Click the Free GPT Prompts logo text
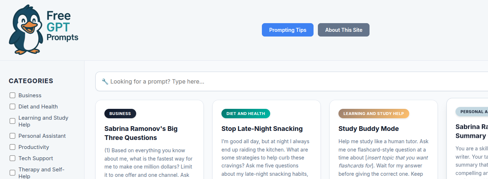 coord(62,26)
